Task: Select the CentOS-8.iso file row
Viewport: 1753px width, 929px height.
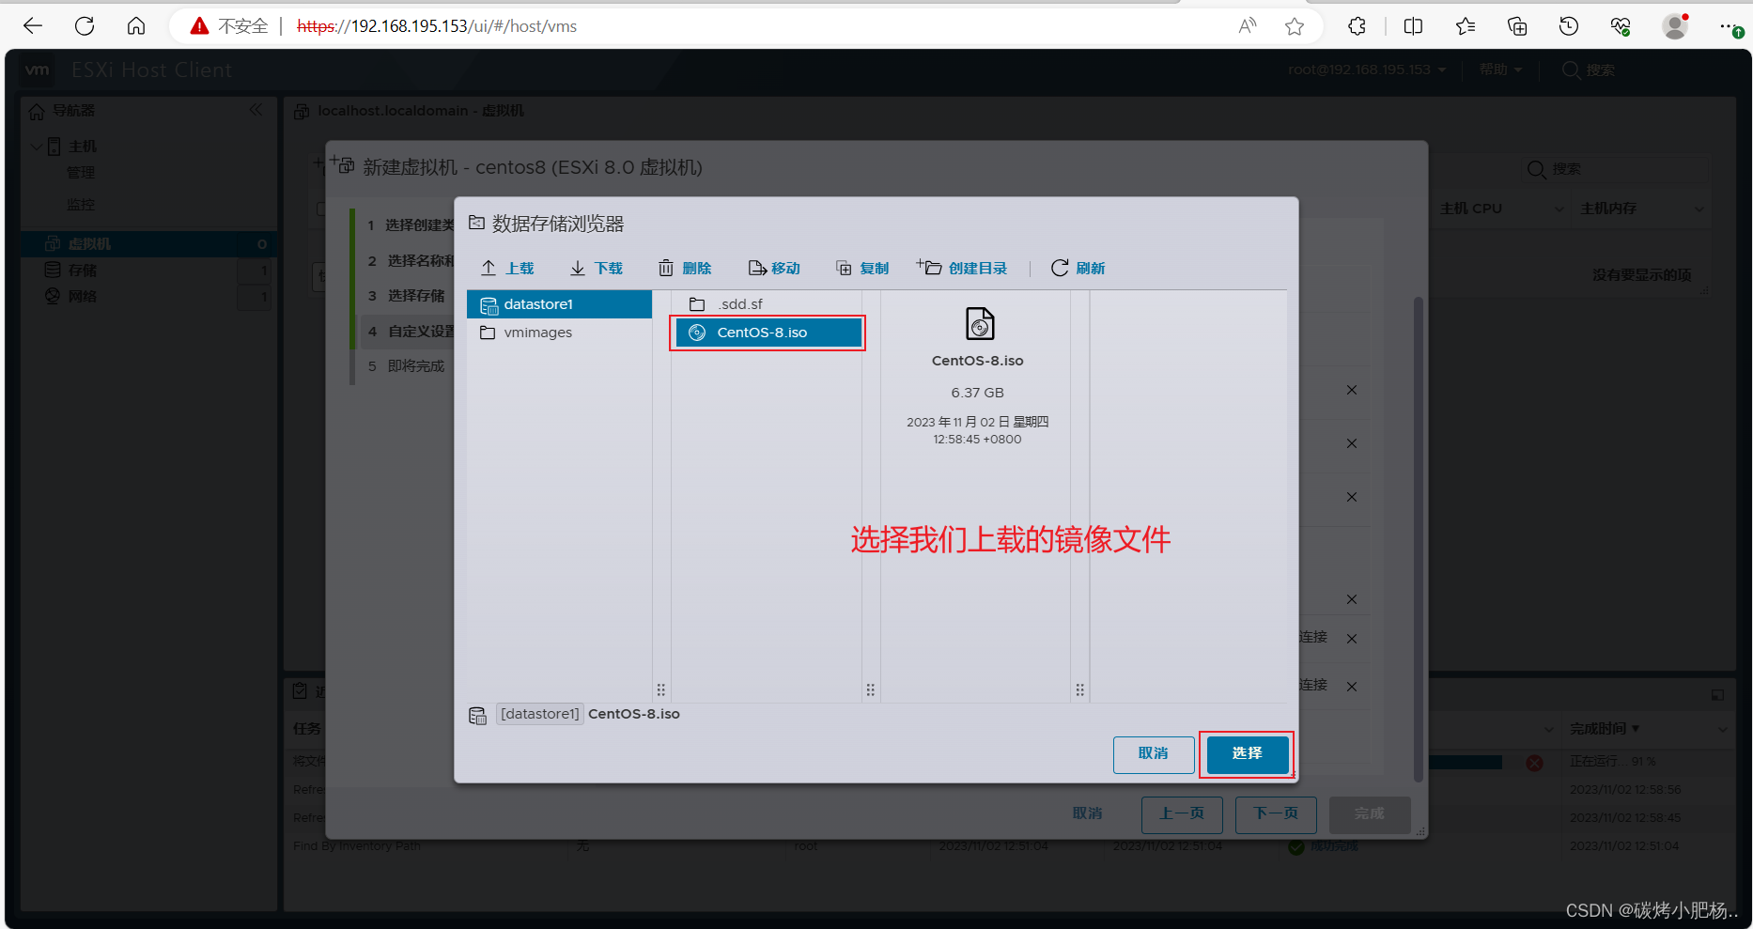Action: pos(768,333)
